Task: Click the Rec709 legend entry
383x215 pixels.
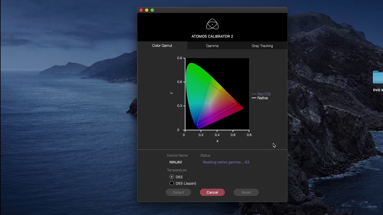Action: (261, 94)
